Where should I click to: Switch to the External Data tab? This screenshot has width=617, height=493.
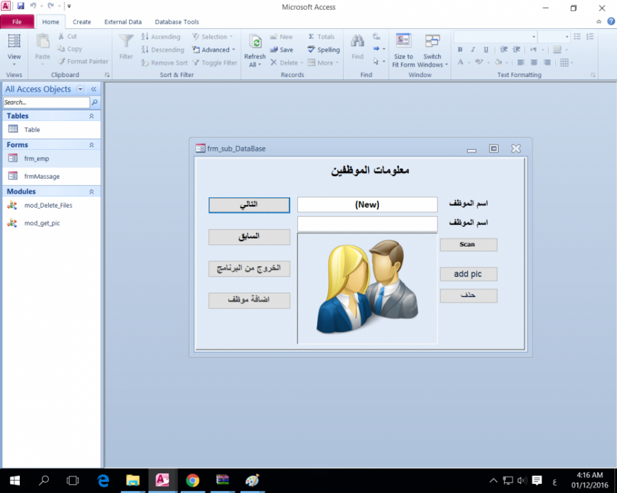123,22
